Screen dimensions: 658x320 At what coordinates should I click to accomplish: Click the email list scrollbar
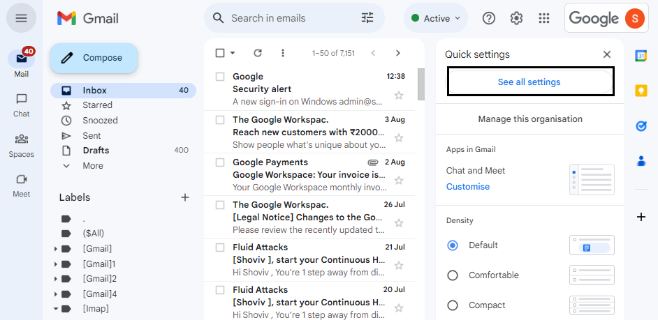421,84
